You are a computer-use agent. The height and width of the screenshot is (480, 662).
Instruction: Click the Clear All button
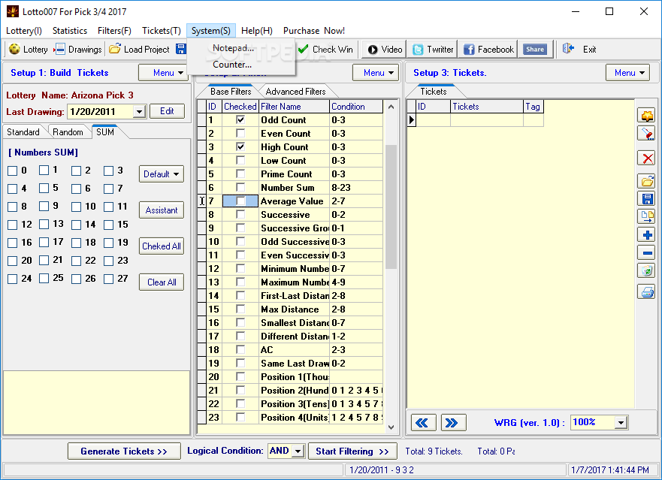click(162, 282)
